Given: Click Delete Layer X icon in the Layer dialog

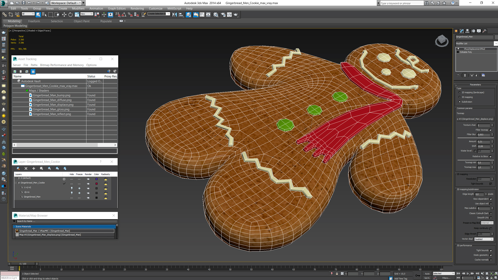Looking at the screenshot, I should coord(26,169).
